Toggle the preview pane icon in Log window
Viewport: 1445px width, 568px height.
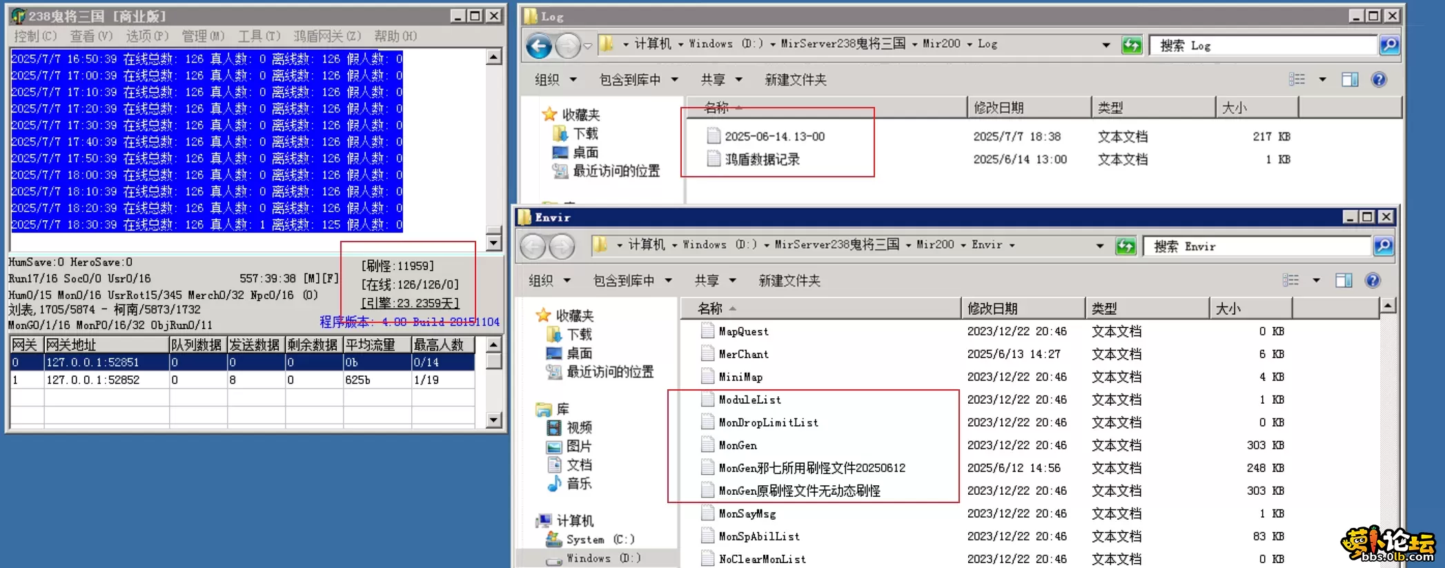click(1350, 79)
